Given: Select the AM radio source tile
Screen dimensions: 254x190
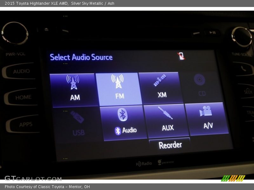Looking at the screenshot, I should tap(74, 90).
